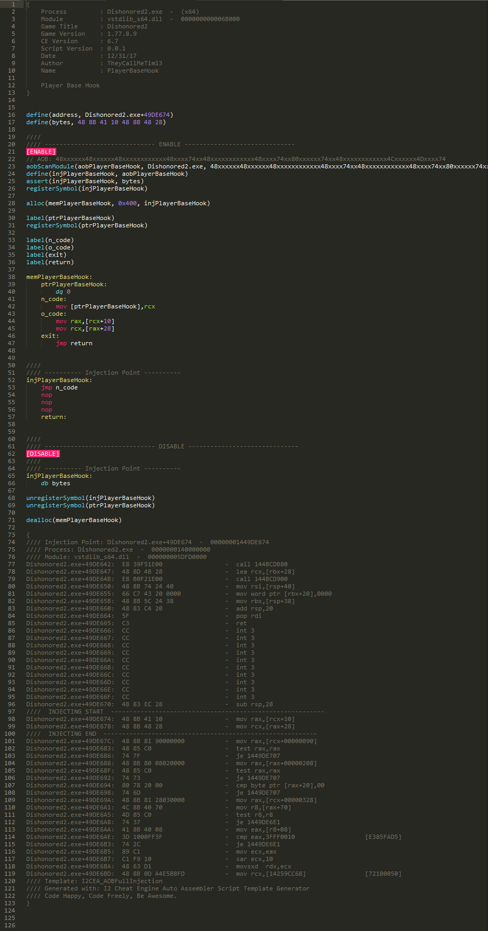Image resolution: width=488 pixels, height=931 pixels.
Task: Click the 'call 144BCD80' disassembly instruction
Action: [262, 564]
